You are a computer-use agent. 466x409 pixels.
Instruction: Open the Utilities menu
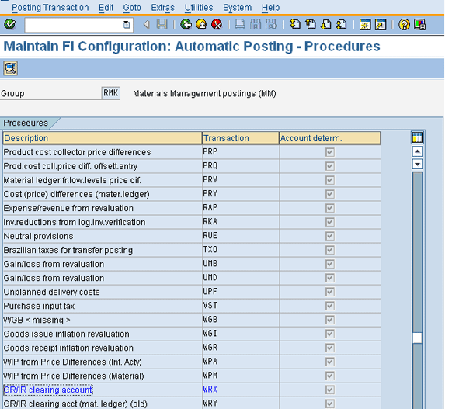pos(199,7)
